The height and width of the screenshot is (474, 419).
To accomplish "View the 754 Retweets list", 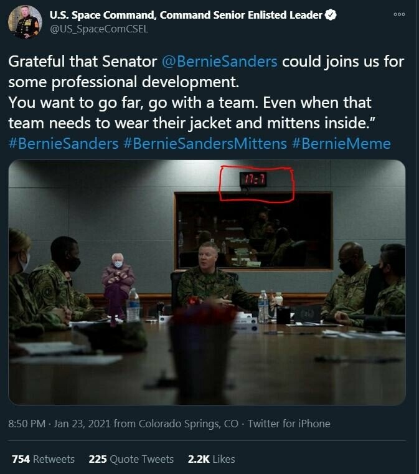I will [x=43, y=459].
